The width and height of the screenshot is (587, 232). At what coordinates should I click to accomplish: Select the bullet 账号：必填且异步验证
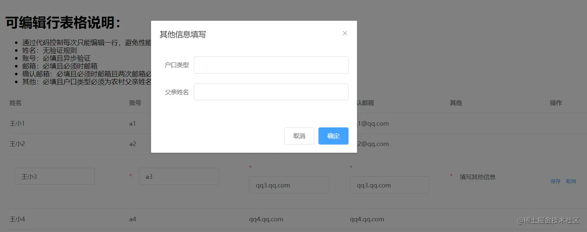[x=56, y=58]
